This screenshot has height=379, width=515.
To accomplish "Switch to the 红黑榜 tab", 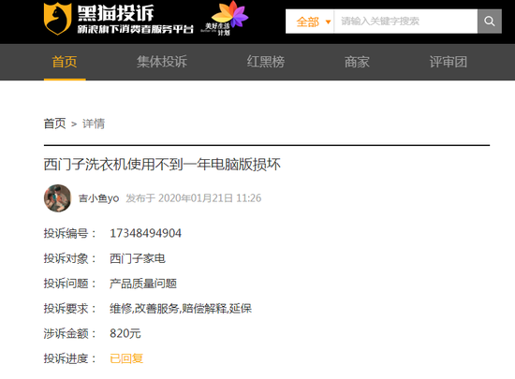I will (266, 62).
